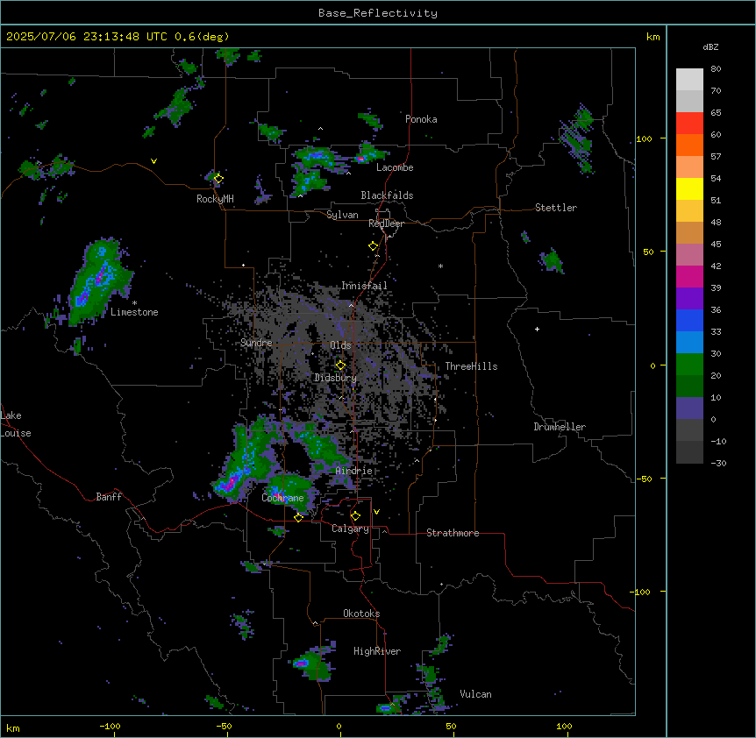The height and width of the screenshot is (738, 756).
Task: Click the dBZ legend heading
Action: click(x=710, y=47)
